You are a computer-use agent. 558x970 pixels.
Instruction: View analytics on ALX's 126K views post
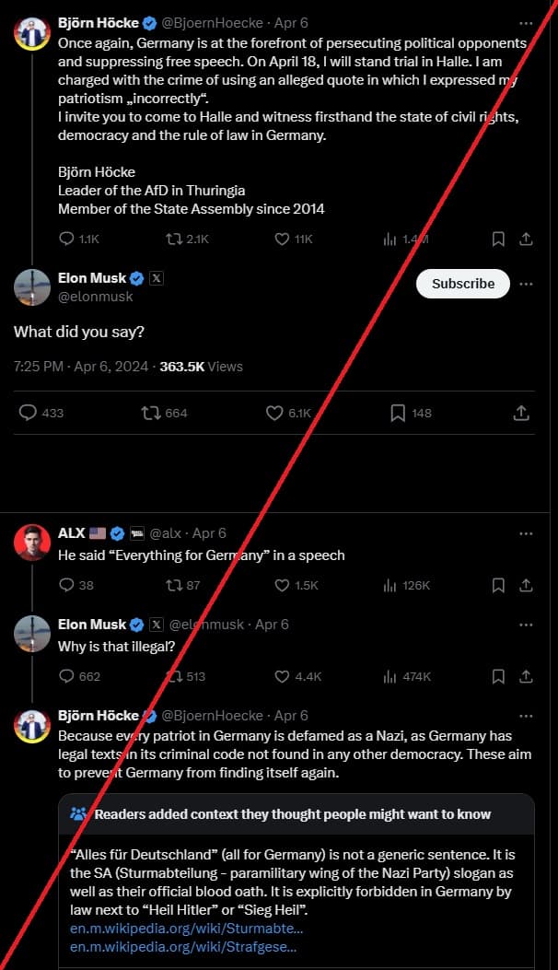click(x=389, y=585)
